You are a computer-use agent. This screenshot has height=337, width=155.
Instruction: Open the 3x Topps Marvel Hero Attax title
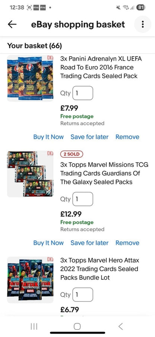click(100, 269)
